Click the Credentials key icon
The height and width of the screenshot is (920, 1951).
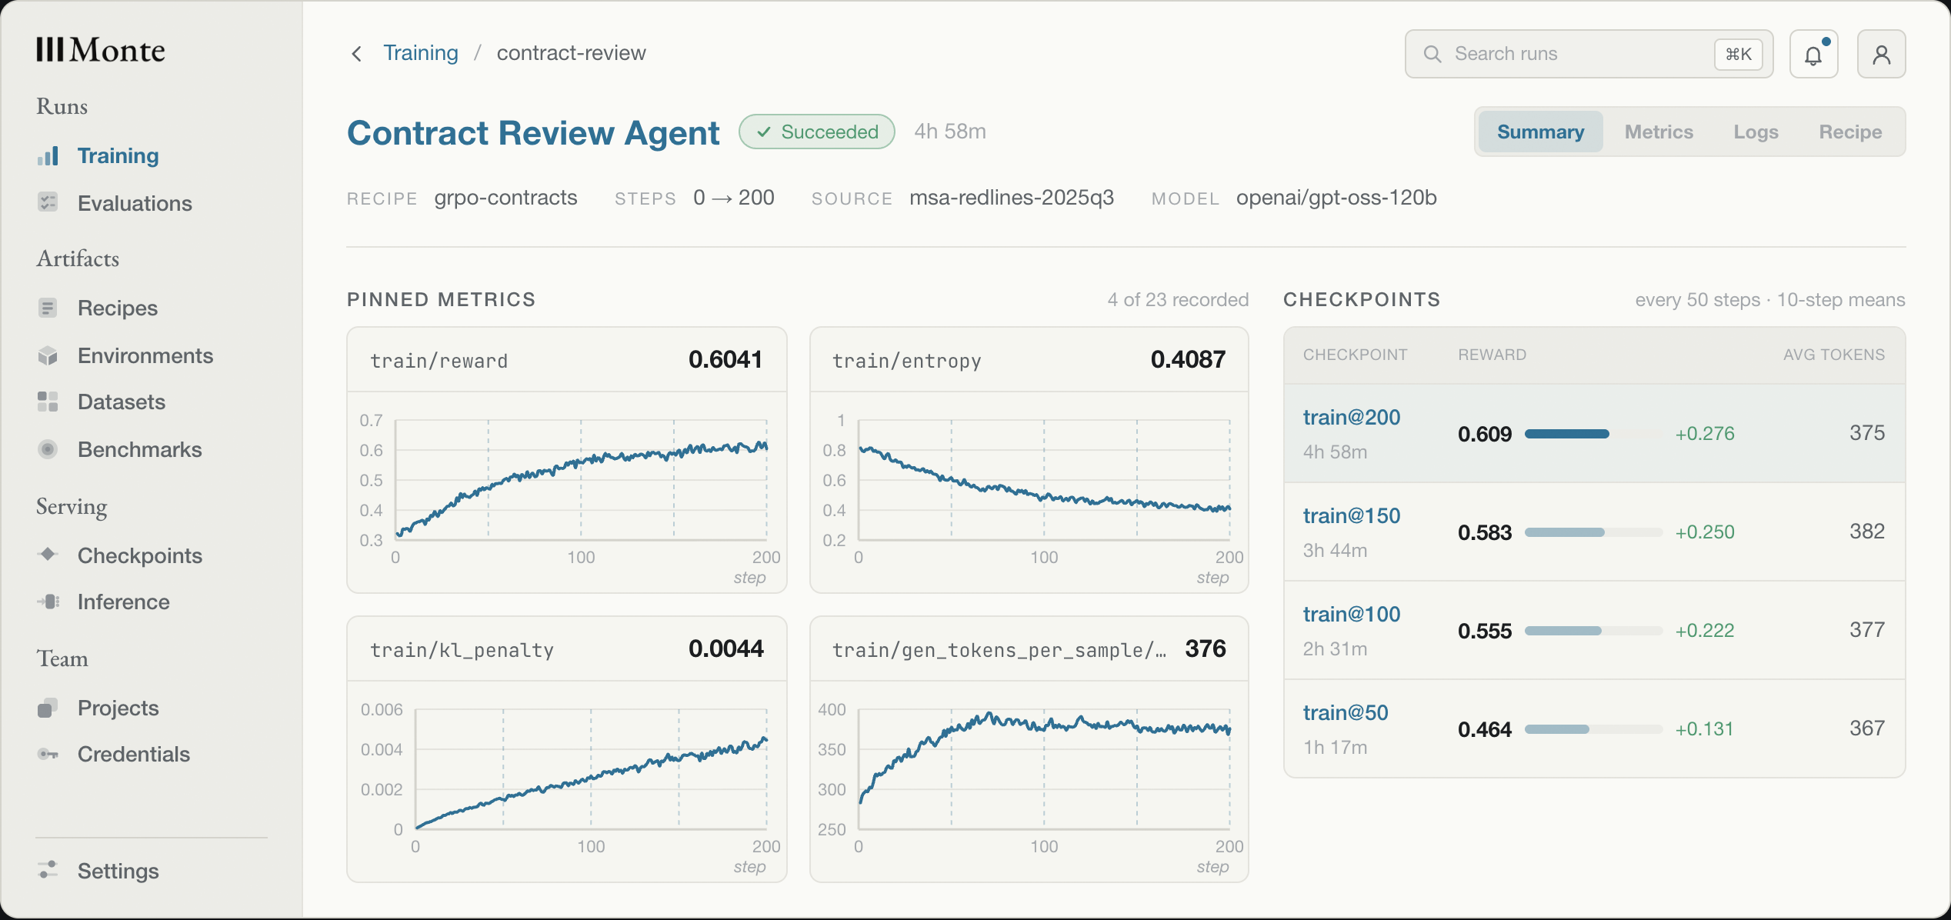pos(48,754)
